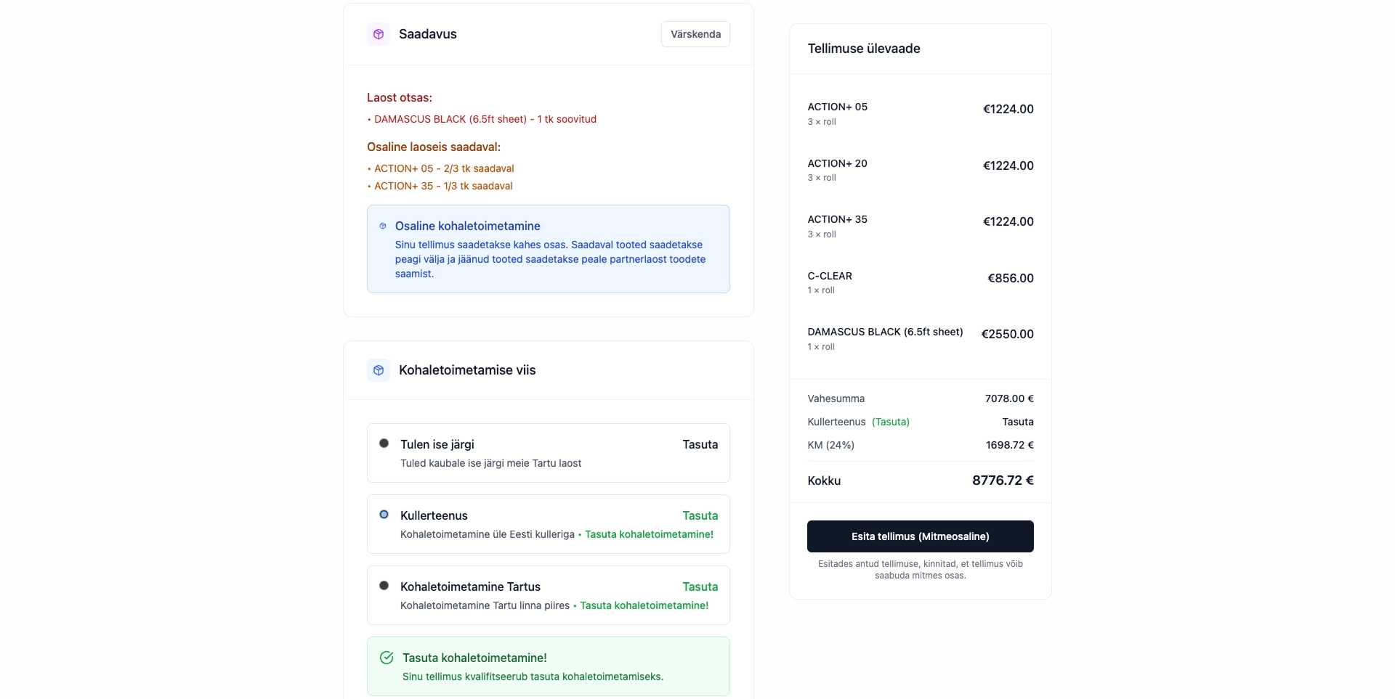Click the Vahesumma 7078.00 € value

click(x=1009, y=398)
